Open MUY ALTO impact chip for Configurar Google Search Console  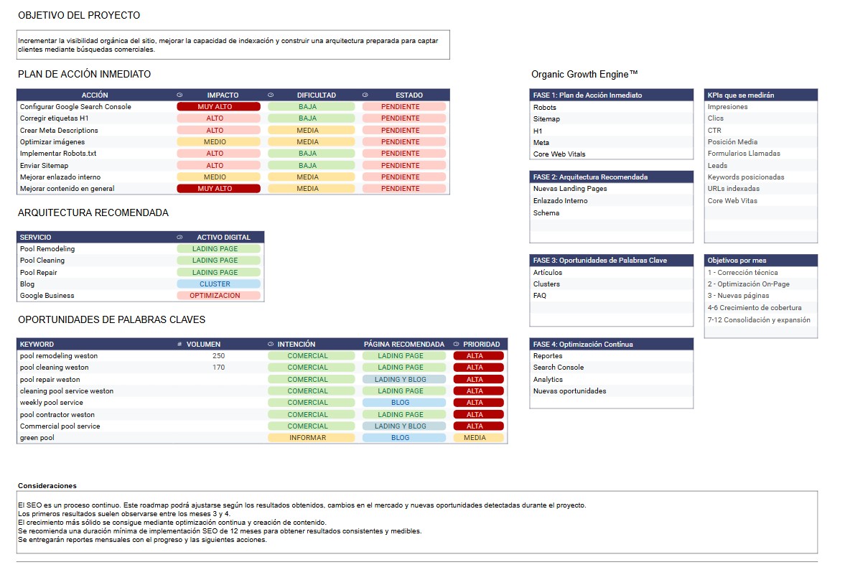219,107
